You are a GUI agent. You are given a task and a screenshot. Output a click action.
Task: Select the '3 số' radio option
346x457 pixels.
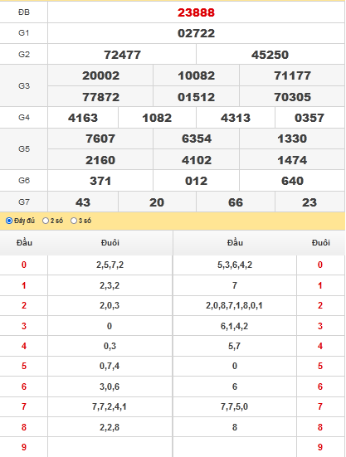coord(74,221)
